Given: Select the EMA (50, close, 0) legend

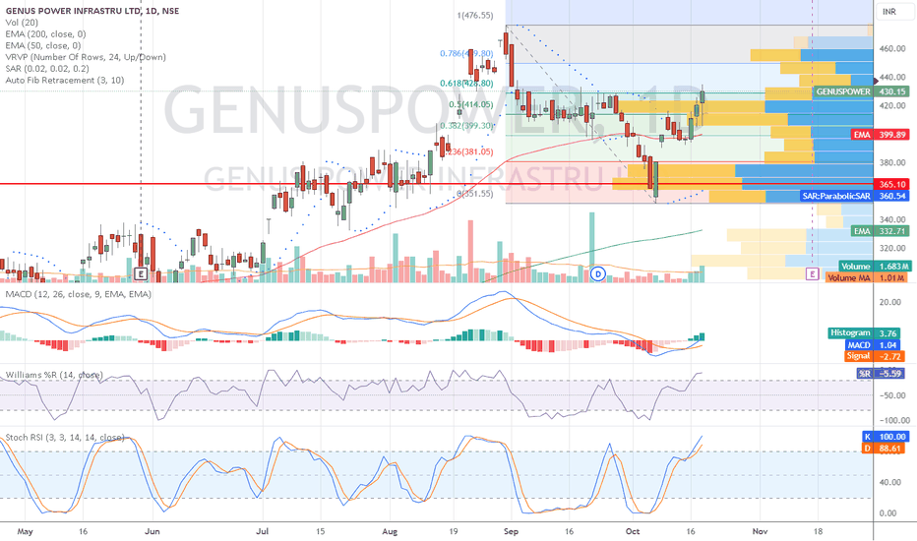Looking at the screenshot, I should click(x=43, y=45).
